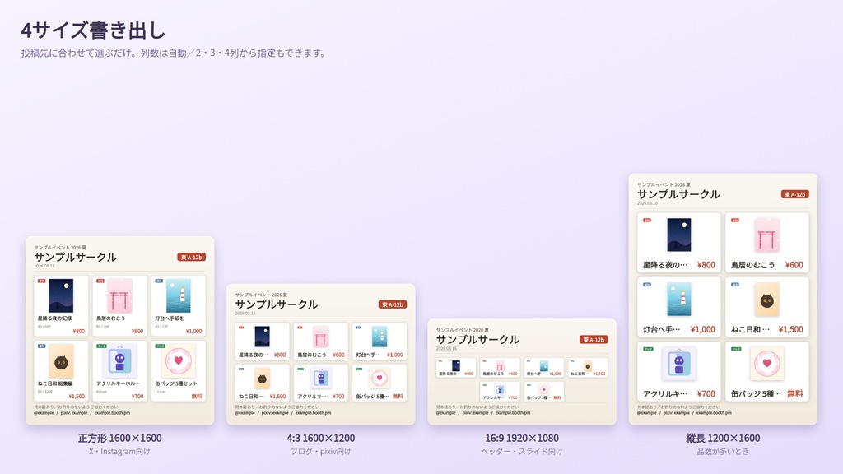The height and width of the screenshot is (474, 843).
Task: Click the heart badge icon in the 4:3 preview
Action: [x=379, y=379]
